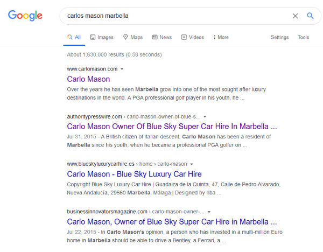Screen dimensions: 323x252
Task: Open the Maps tab
Action: [x=133, y=37]
